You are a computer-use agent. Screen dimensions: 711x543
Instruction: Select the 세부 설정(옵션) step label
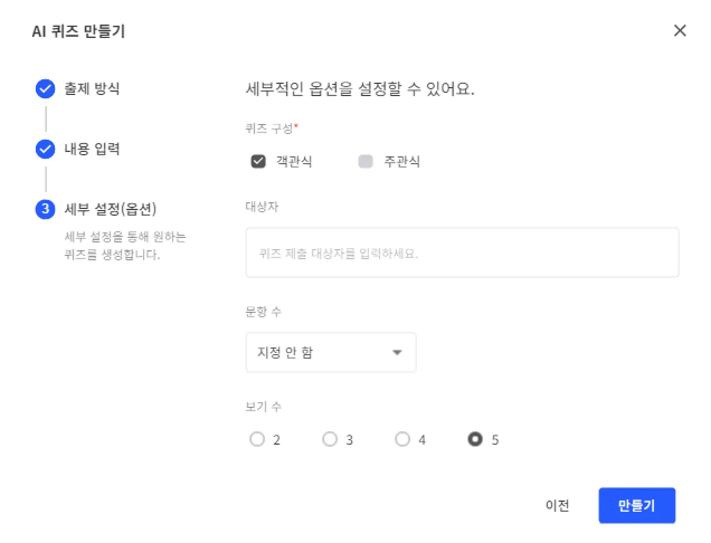[x=110, y=209]
